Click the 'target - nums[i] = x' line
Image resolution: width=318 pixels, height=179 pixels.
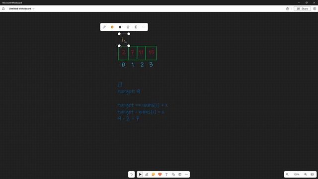(141, 112)
